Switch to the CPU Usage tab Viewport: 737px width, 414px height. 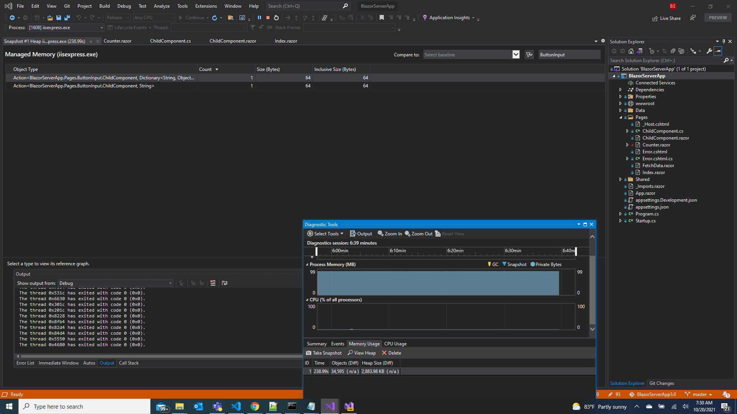(395, 343)
